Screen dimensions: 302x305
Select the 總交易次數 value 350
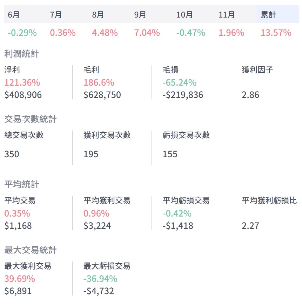(12, 154)
